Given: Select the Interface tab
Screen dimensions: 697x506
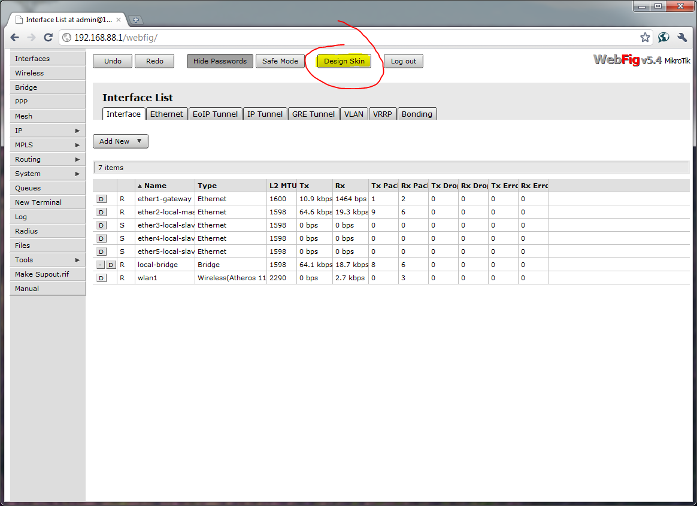Looking at the screenshot, I should tap(123, 114).
